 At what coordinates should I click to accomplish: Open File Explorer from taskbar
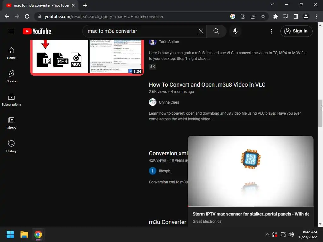click(x=24, y=234)
